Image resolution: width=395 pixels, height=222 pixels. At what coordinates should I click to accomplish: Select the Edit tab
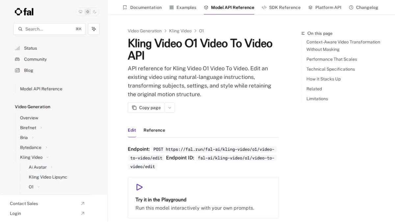point(132,130)
